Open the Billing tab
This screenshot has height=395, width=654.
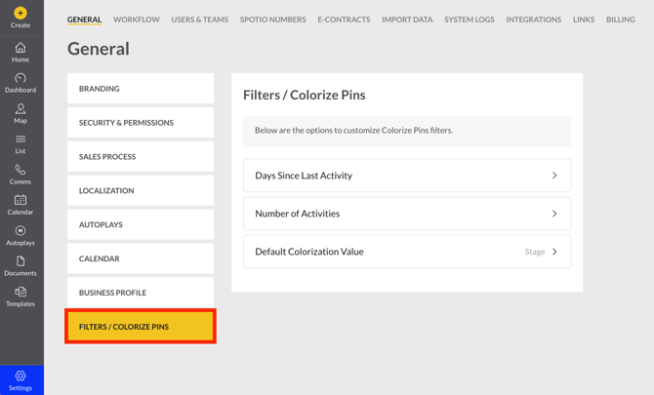pyautogui.click(x=620, y=20)
